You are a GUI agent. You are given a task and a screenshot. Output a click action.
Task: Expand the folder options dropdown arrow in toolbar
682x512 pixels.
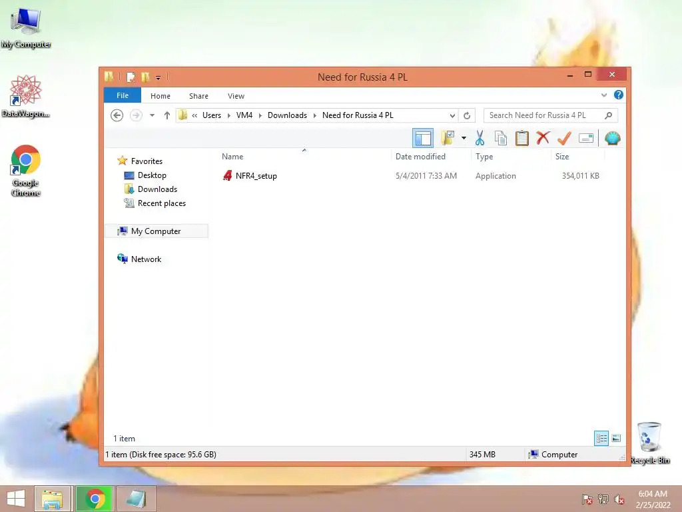[464, 139]
